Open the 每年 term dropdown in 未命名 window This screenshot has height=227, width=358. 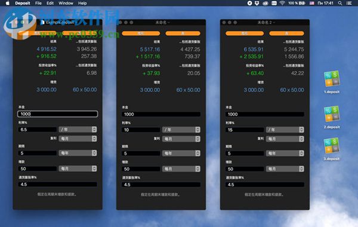pyautogui.click(x=181, y=153)
